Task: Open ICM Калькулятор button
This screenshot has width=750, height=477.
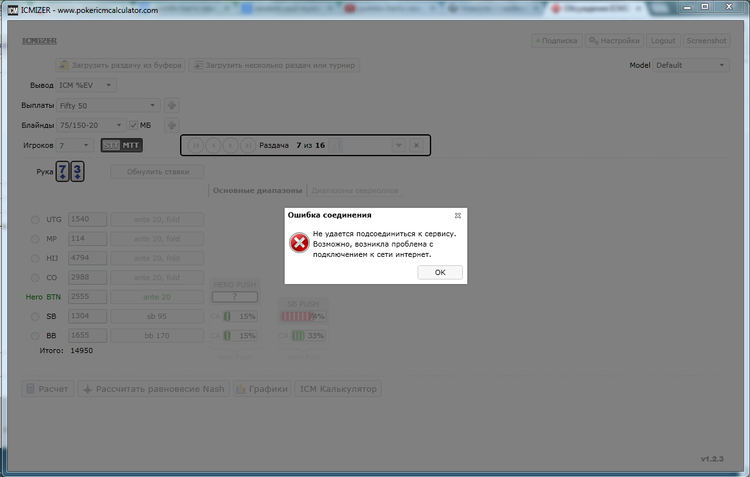Action: pos(338,389)
